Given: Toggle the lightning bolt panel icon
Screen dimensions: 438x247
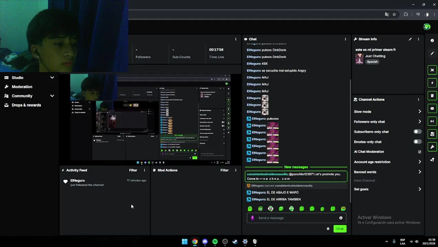Looking at the screenshot, I should (432, 83).
